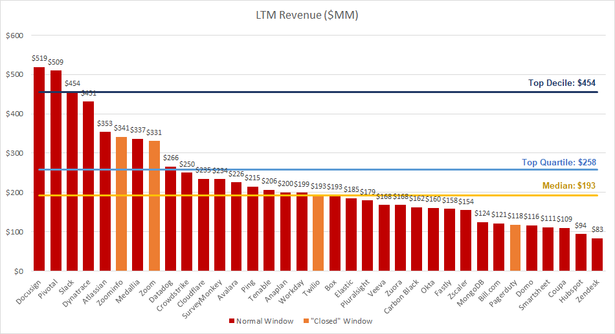Screen dimensions: 615x334
Task: Click the Cloudflare axis label
Action: (x=191, y=293)
